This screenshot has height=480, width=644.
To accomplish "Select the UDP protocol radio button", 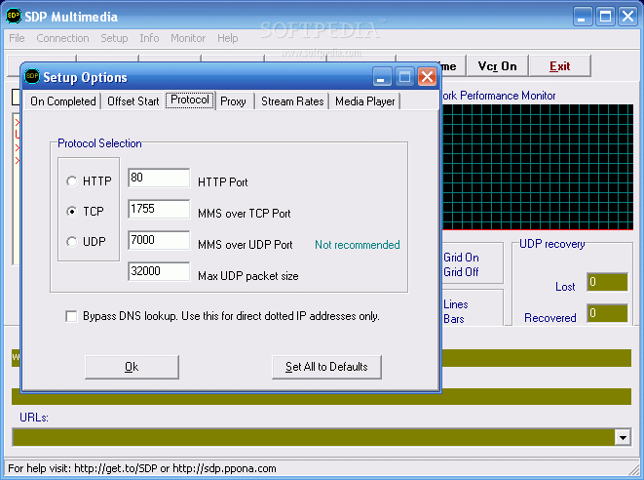I will coord(71,241).
